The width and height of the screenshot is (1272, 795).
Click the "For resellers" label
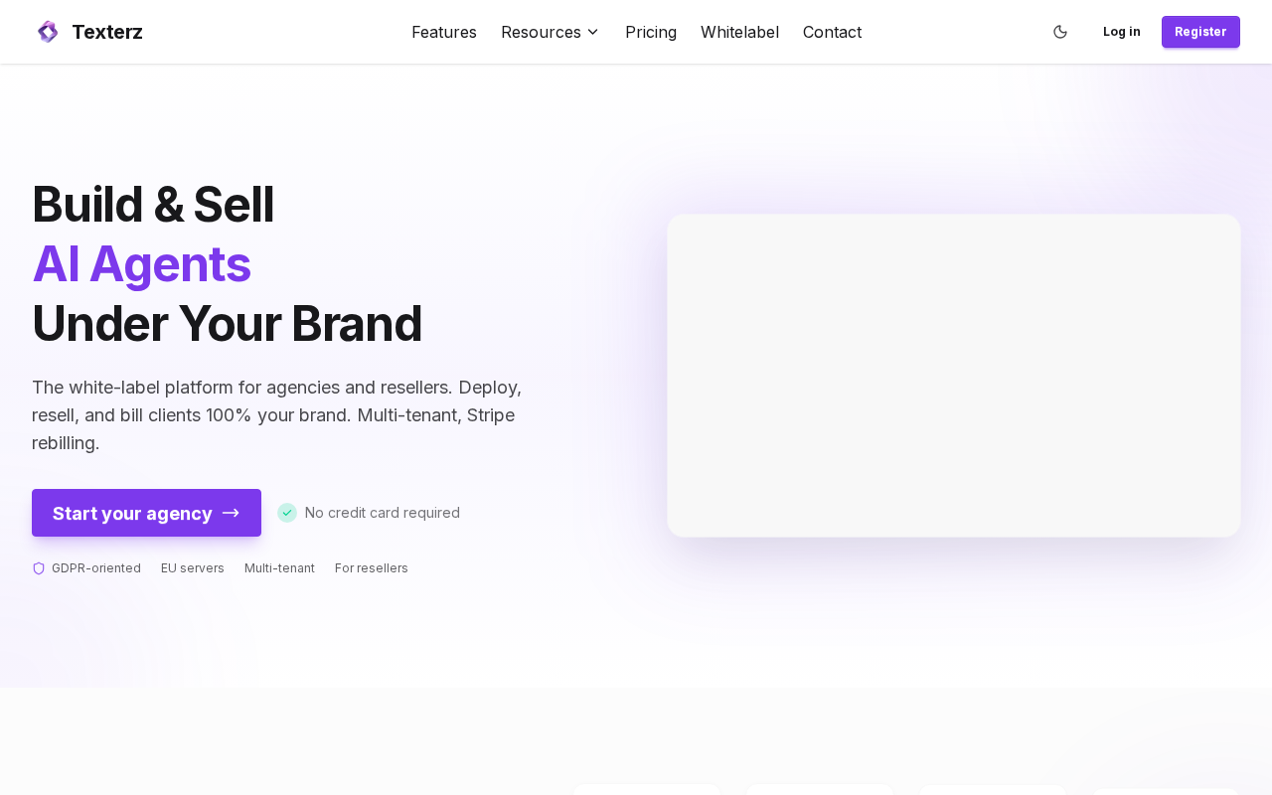(x=372, y=568)
